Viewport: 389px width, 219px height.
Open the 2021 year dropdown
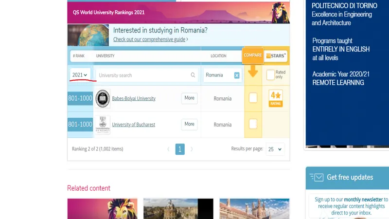tap(80, 75)
